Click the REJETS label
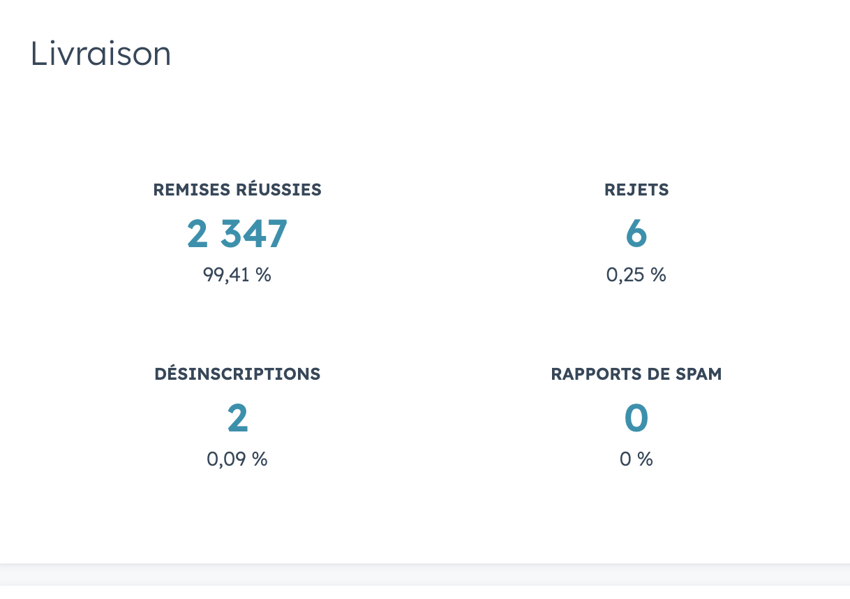 coord(636,190)
